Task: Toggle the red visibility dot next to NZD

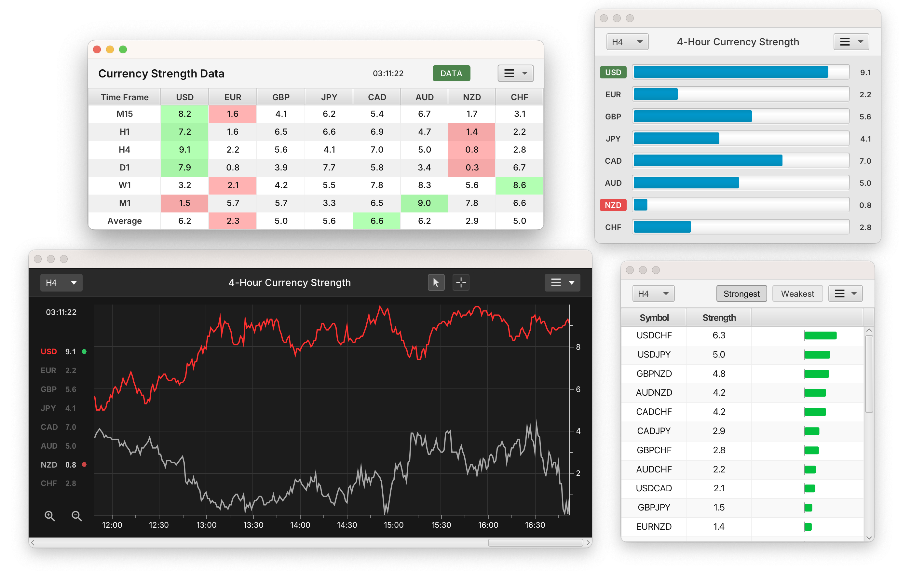Action: (84, 464)
